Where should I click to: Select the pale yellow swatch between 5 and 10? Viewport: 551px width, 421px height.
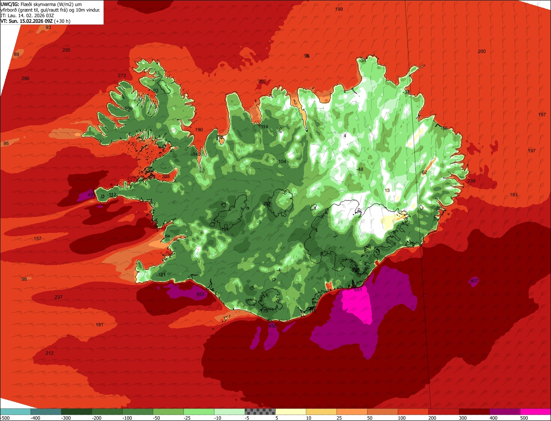point(291,412)
